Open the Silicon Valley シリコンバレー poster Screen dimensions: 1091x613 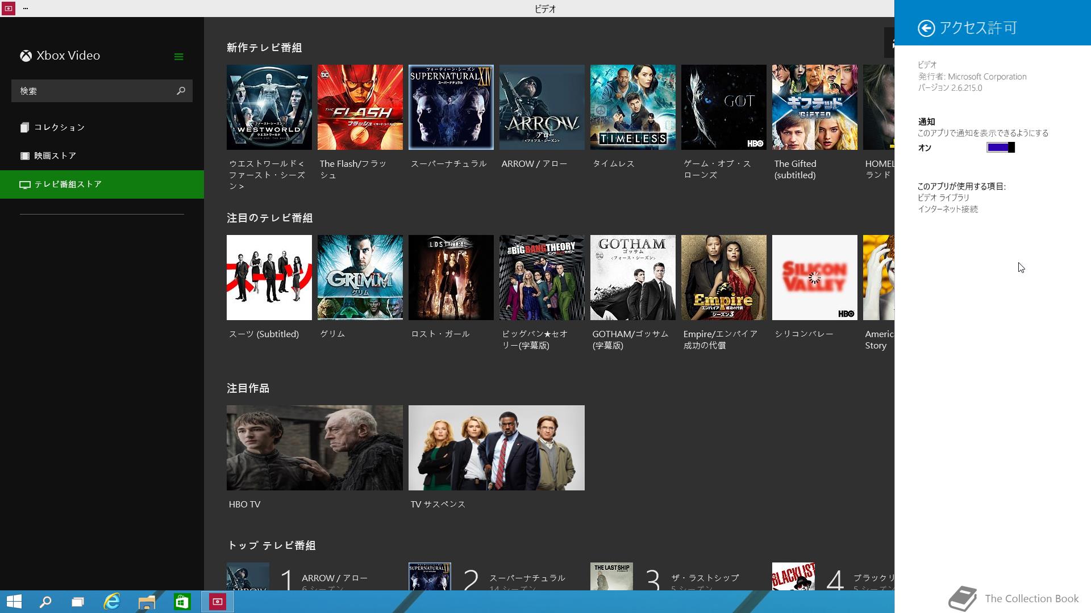pyautogui.click(x=815, y=278)
